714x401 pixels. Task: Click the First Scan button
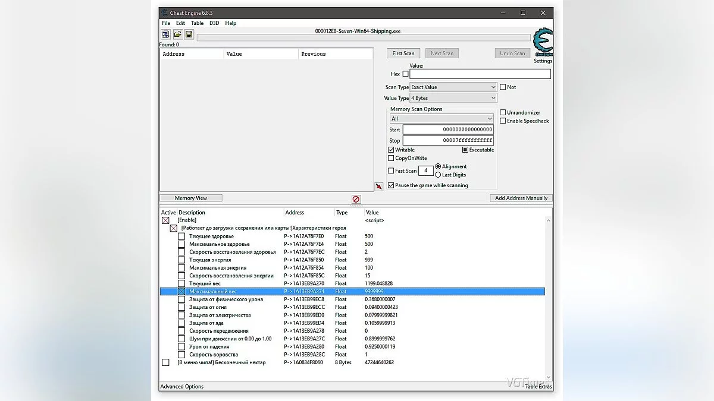coord(403,53)
